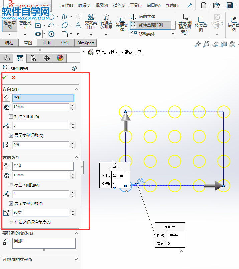Open the DimXpertManager crosshair tab
The height and width of the screenshot is (269, 239).
(47, 58)
